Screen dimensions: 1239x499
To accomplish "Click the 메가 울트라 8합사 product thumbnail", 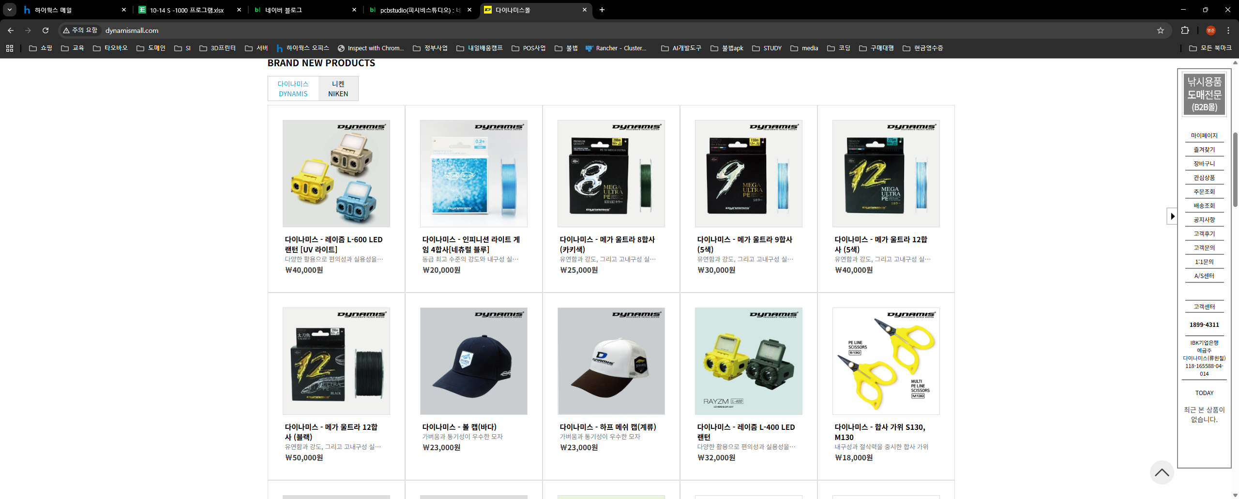I will click(611, 174).
